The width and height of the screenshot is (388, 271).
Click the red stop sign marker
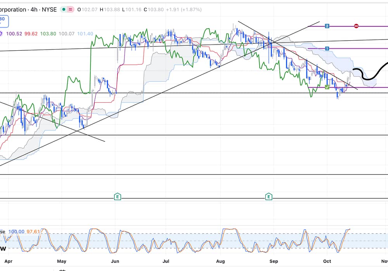tap(356, 26)
